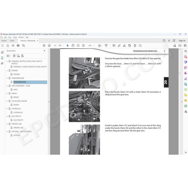Switch to the Home tab
This screenshot has height=188, width=188.
4,41
